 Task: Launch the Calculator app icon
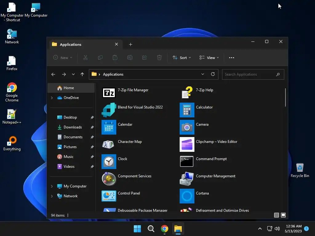[187, 110]
